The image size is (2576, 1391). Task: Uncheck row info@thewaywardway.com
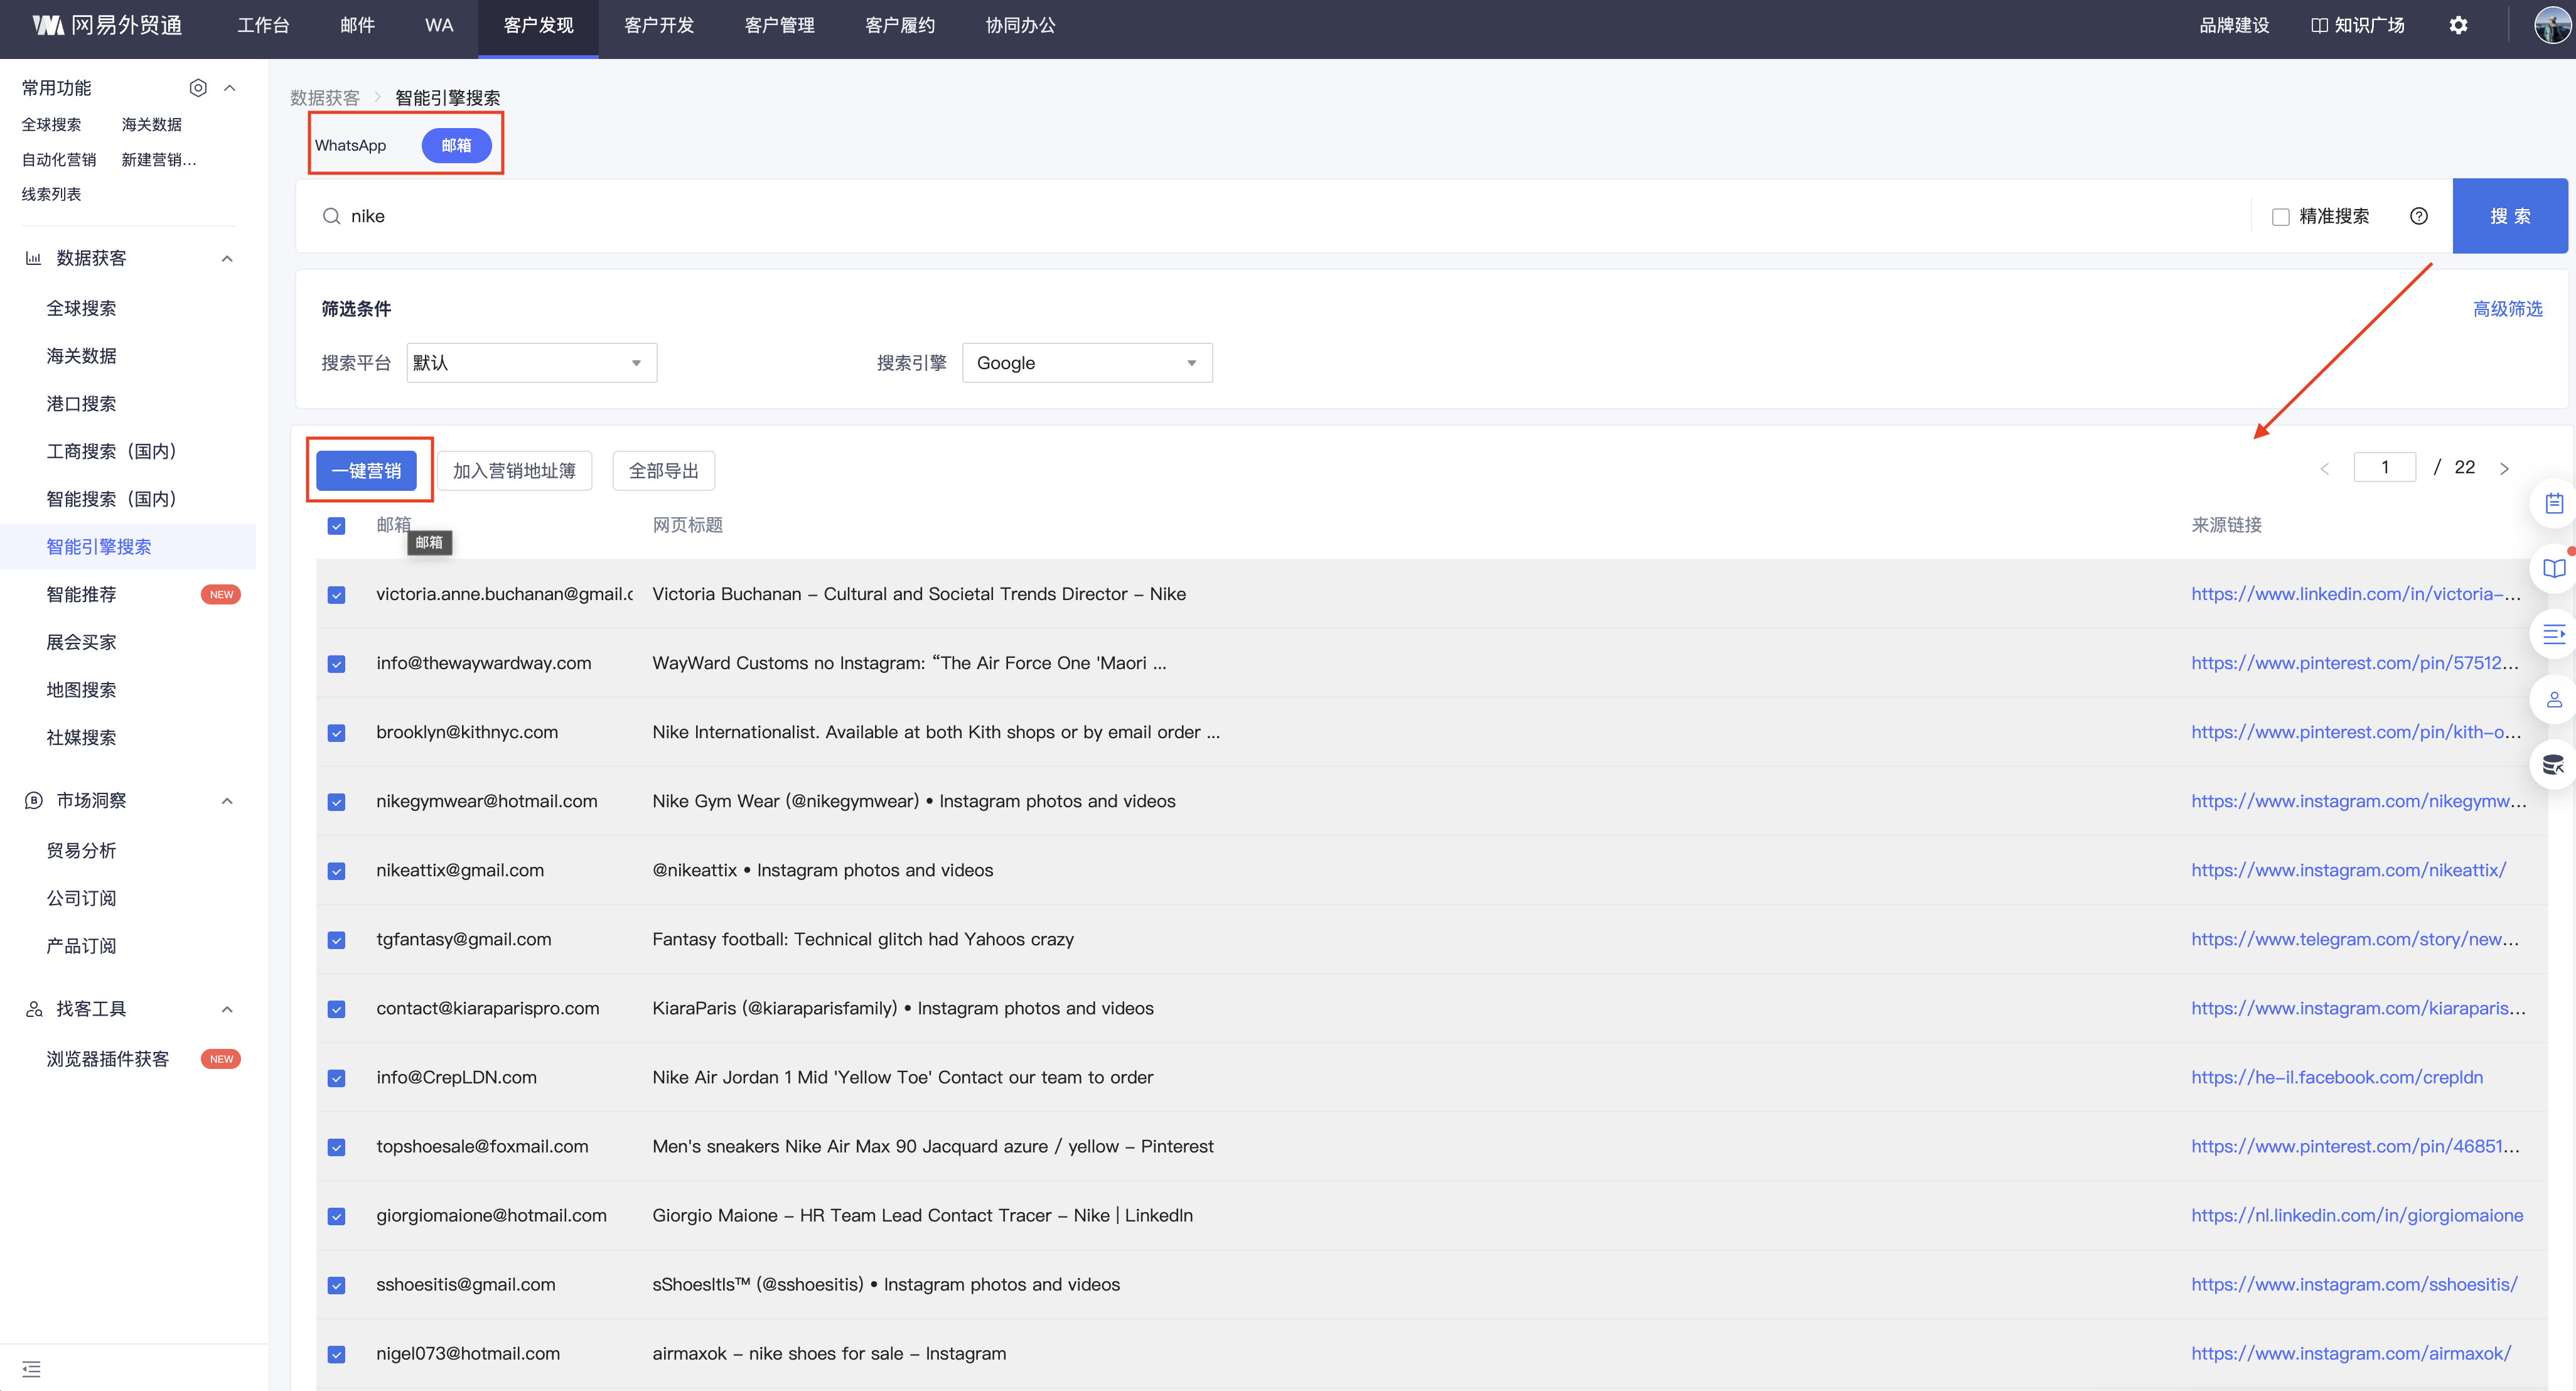(x=336, y=664)
